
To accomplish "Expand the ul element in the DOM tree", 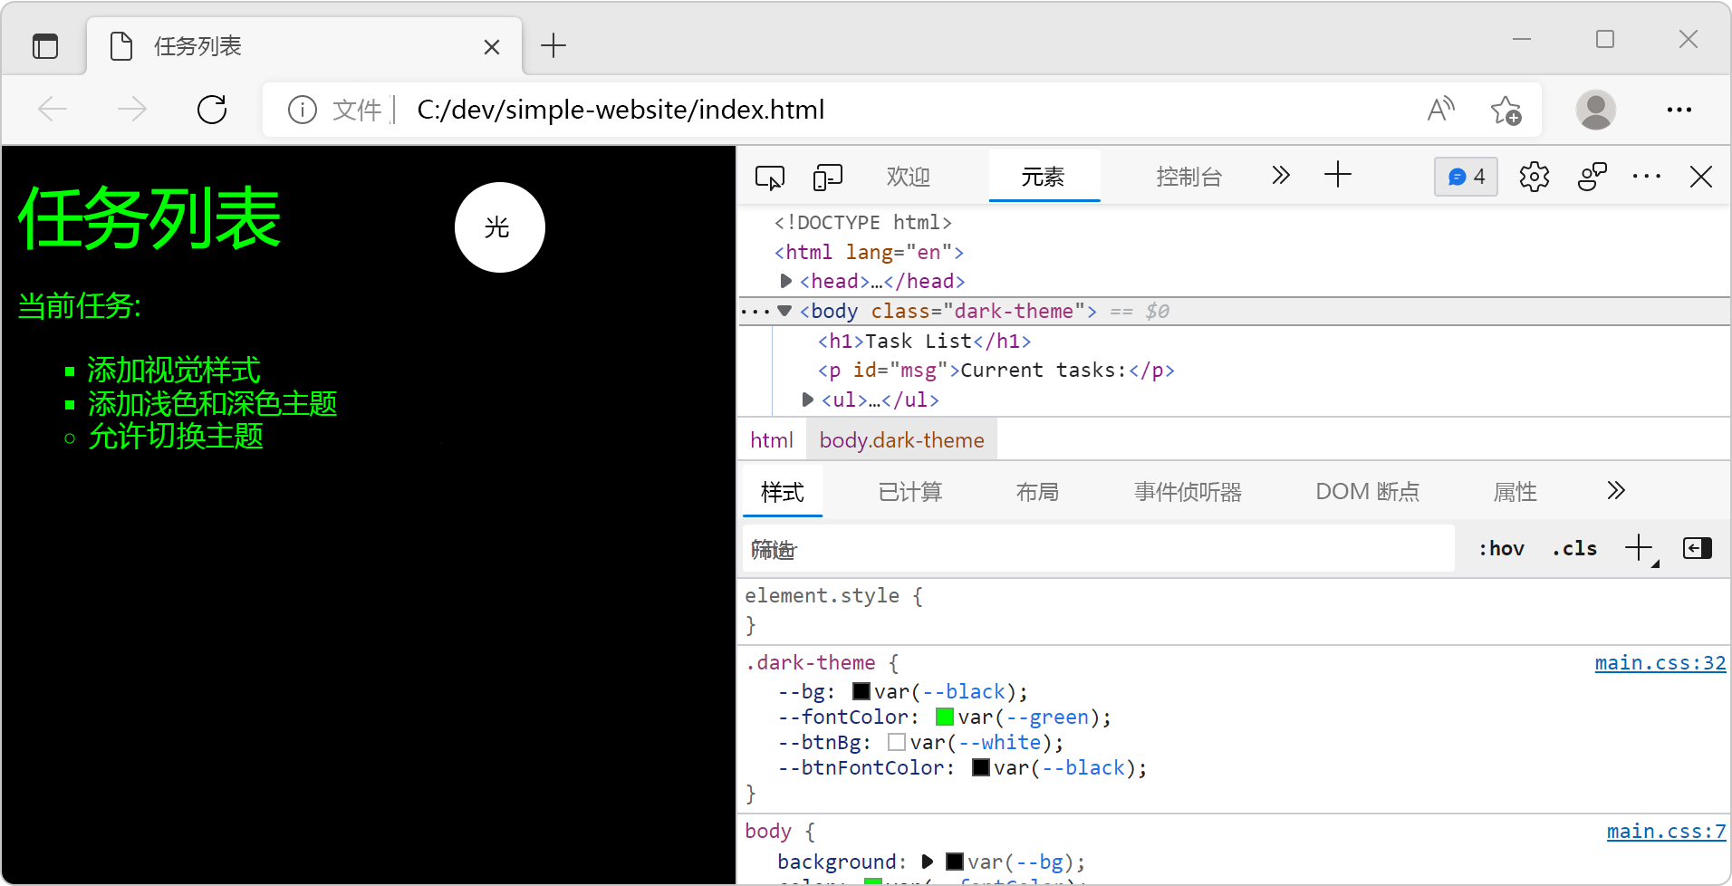I will pos(807,400).
